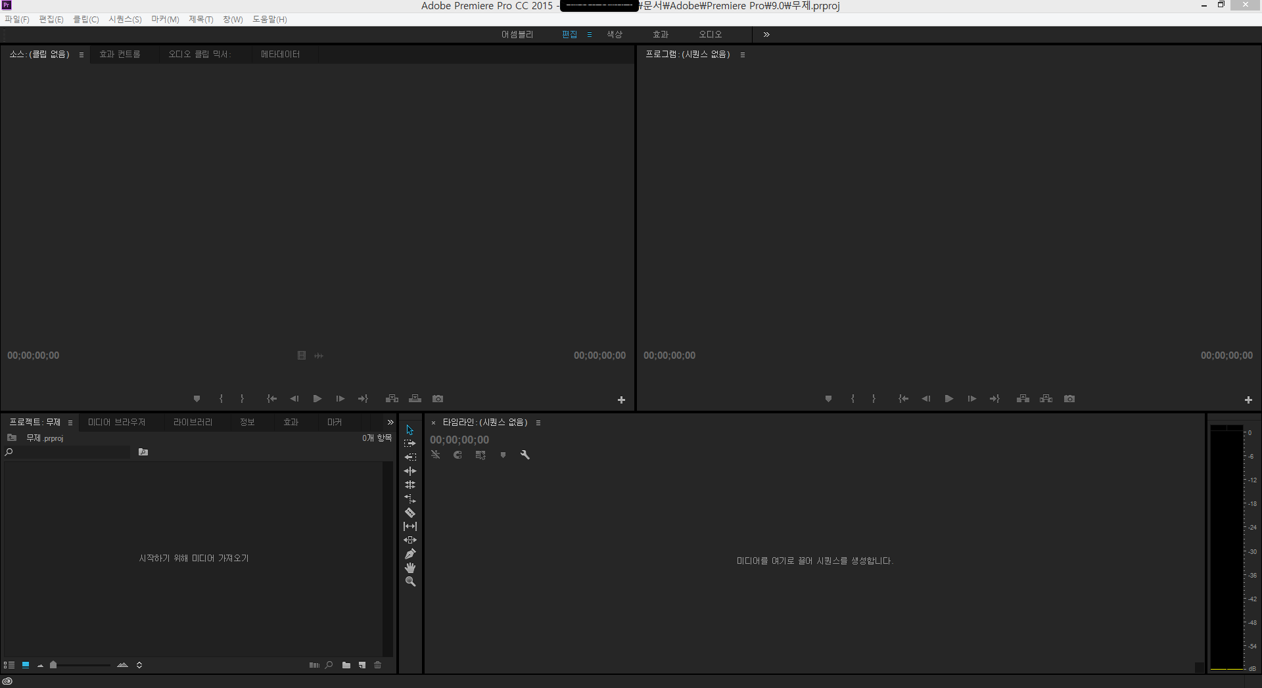Play in the Source monitor
This screenshot has width=1262, height=688.
pyautogui.click(x=317, y=399)
